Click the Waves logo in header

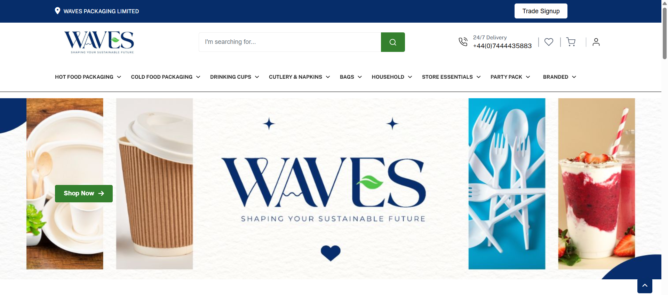click(x=99, y=42)
